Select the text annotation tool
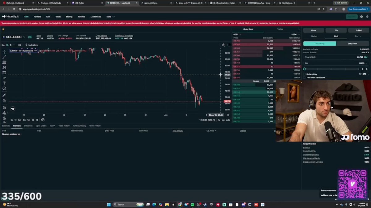This screenshot has height=208, width=371. pyautogui.click(x=4, y=83)
